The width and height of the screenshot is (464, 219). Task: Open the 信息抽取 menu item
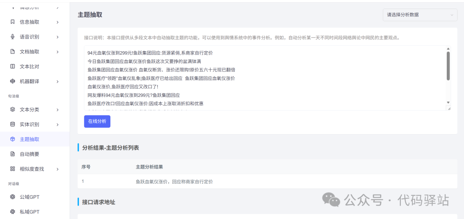click(x=35, y=22)
